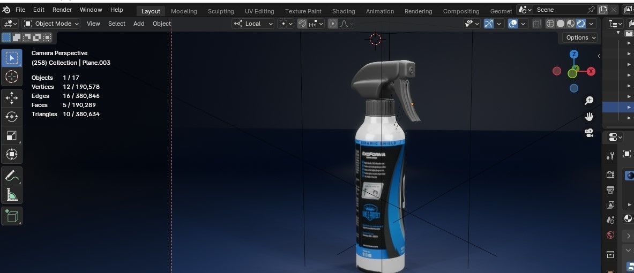
Task: Toggle viewport overlays
Action: (x=513, y=24)
